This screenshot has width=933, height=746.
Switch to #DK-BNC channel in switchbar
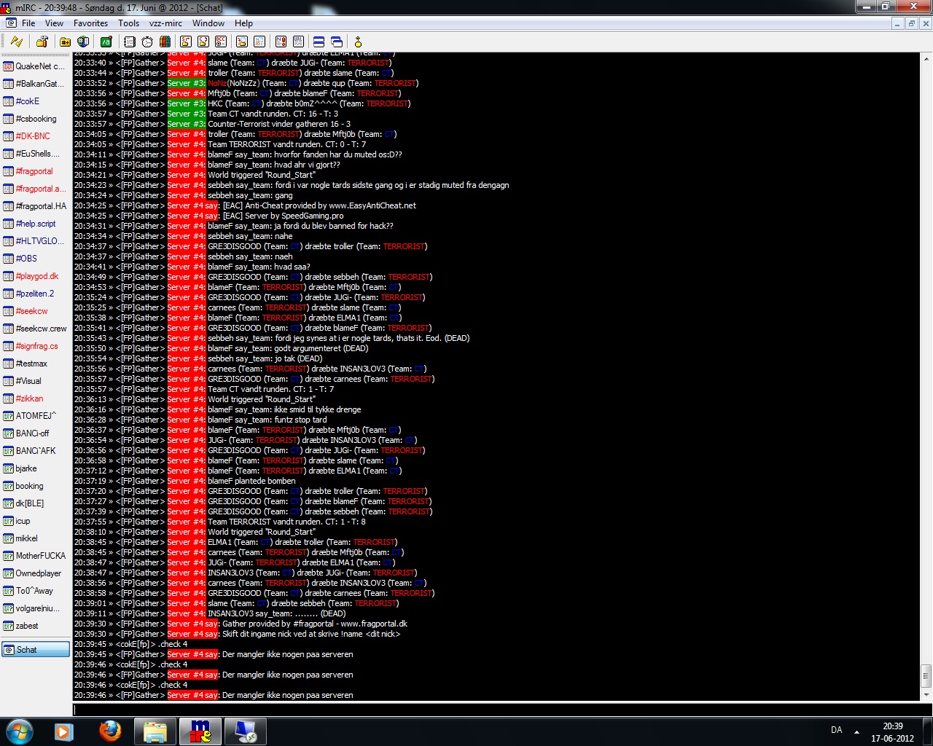coord(36,136)
